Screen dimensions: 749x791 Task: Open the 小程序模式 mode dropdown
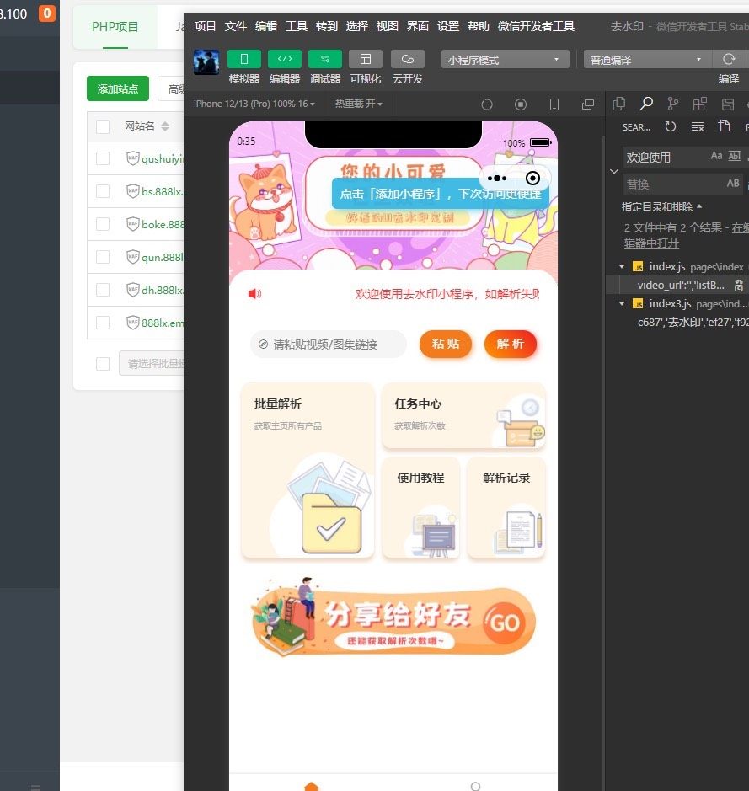tap(504, 60)
